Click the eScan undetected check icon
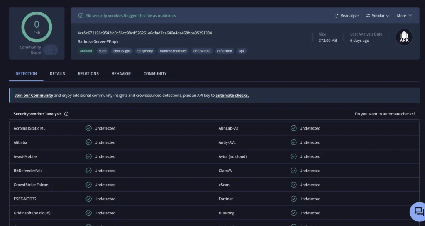This screenshot has height=226, width=425. tap(293, 185)
